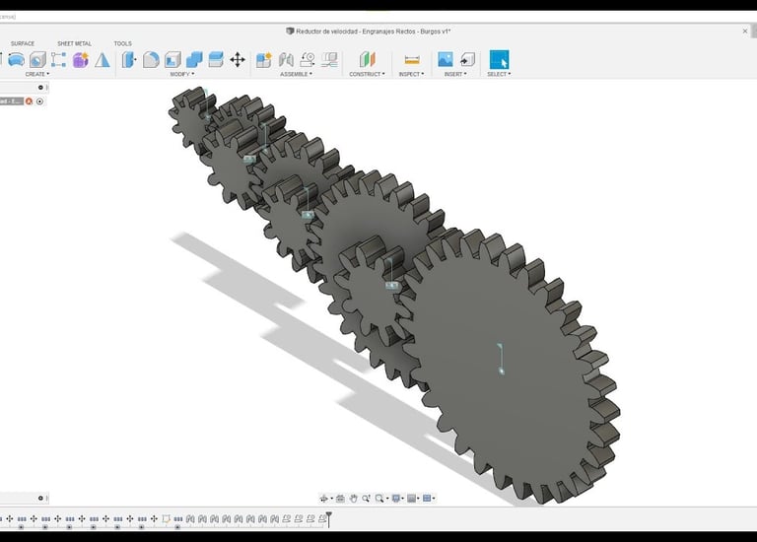Select the sketch feature icon in the timeline
The image size is (757, 542).
[166, 518]
